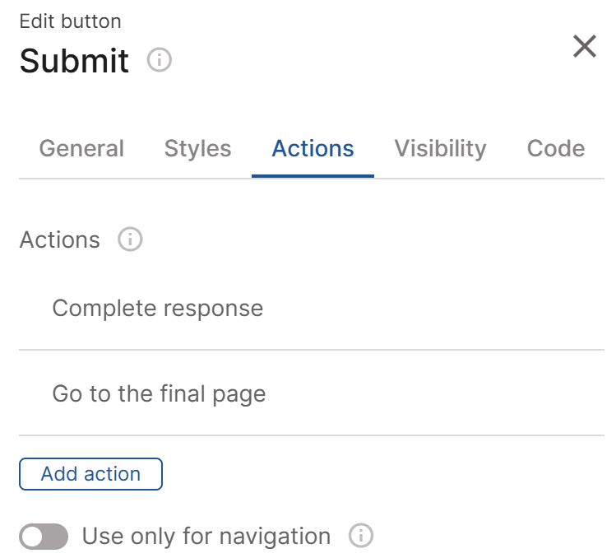
Task: Click the word response in first action
Action: point(213,309)
